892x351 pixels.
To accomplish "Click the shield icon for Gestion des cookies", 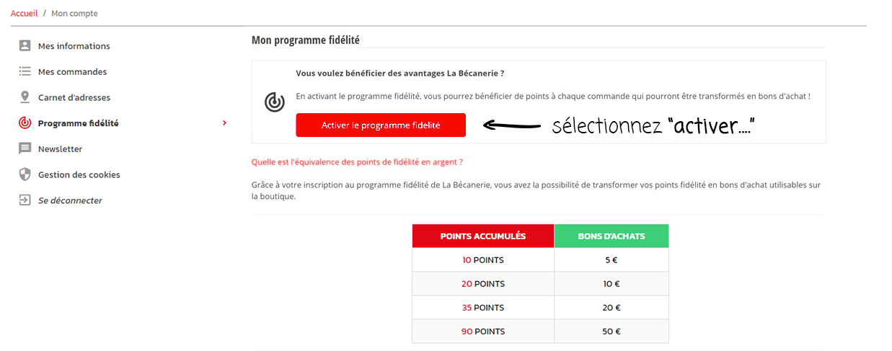I will click(x=25, y=174).
